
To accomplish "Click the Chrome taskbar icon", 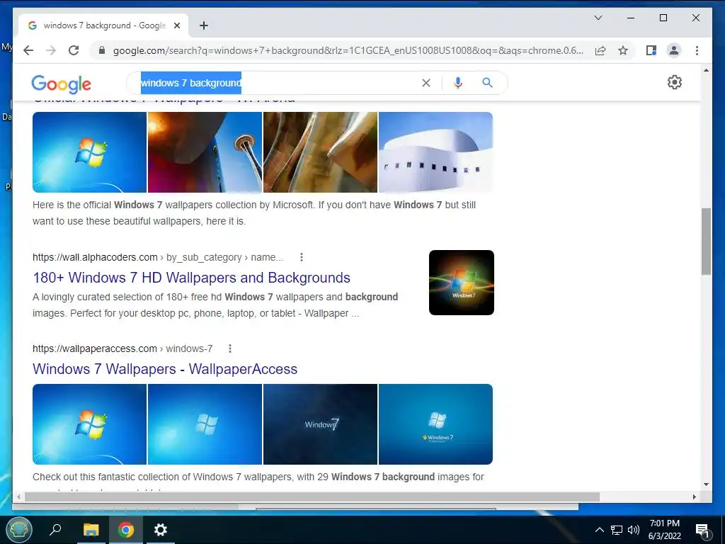I will pos(125,530).
